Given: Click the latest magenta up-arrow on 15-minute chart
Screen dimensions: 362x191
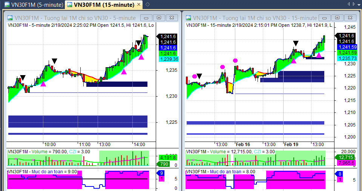Looking at the screenshot, I should (319, 55).
